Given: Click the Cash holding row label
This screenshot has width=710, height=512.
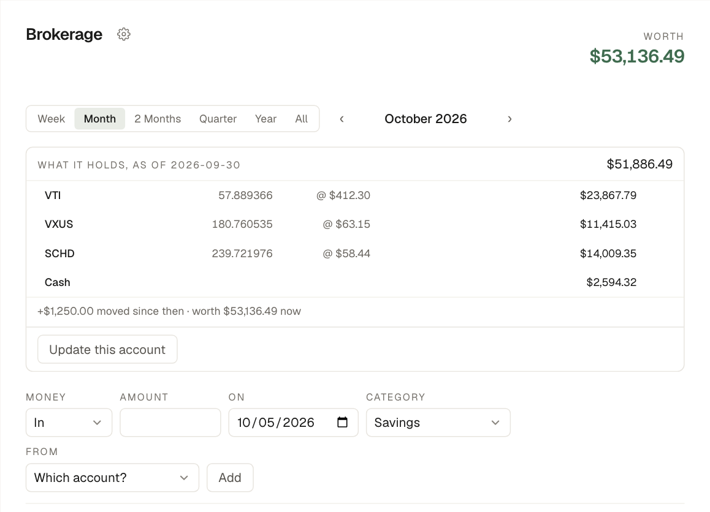Looking at the screenshot, I should coord(58,282).
